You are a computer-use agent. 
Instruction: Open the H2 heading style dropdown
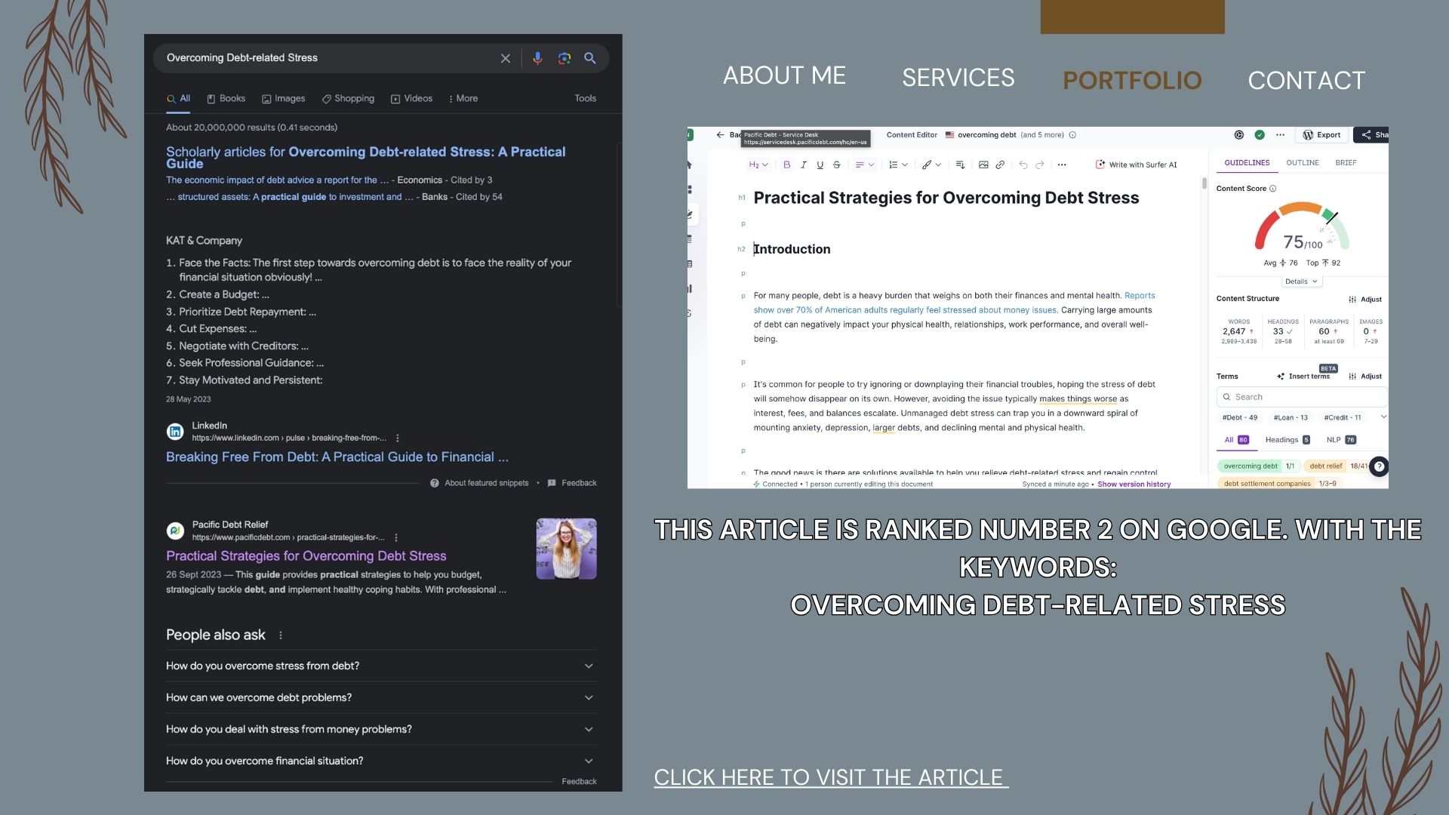[x=758, y=165]
